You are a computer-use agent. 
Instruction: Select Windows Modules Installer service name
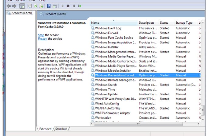tap(113, 71)
